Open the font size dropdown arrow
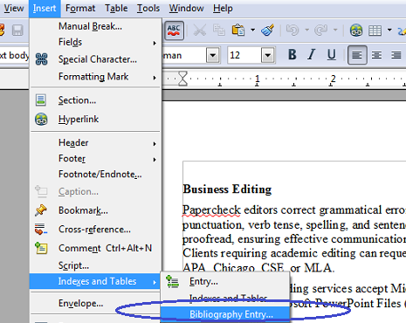Viewport: 406px width, 323px height. point(268,55)
